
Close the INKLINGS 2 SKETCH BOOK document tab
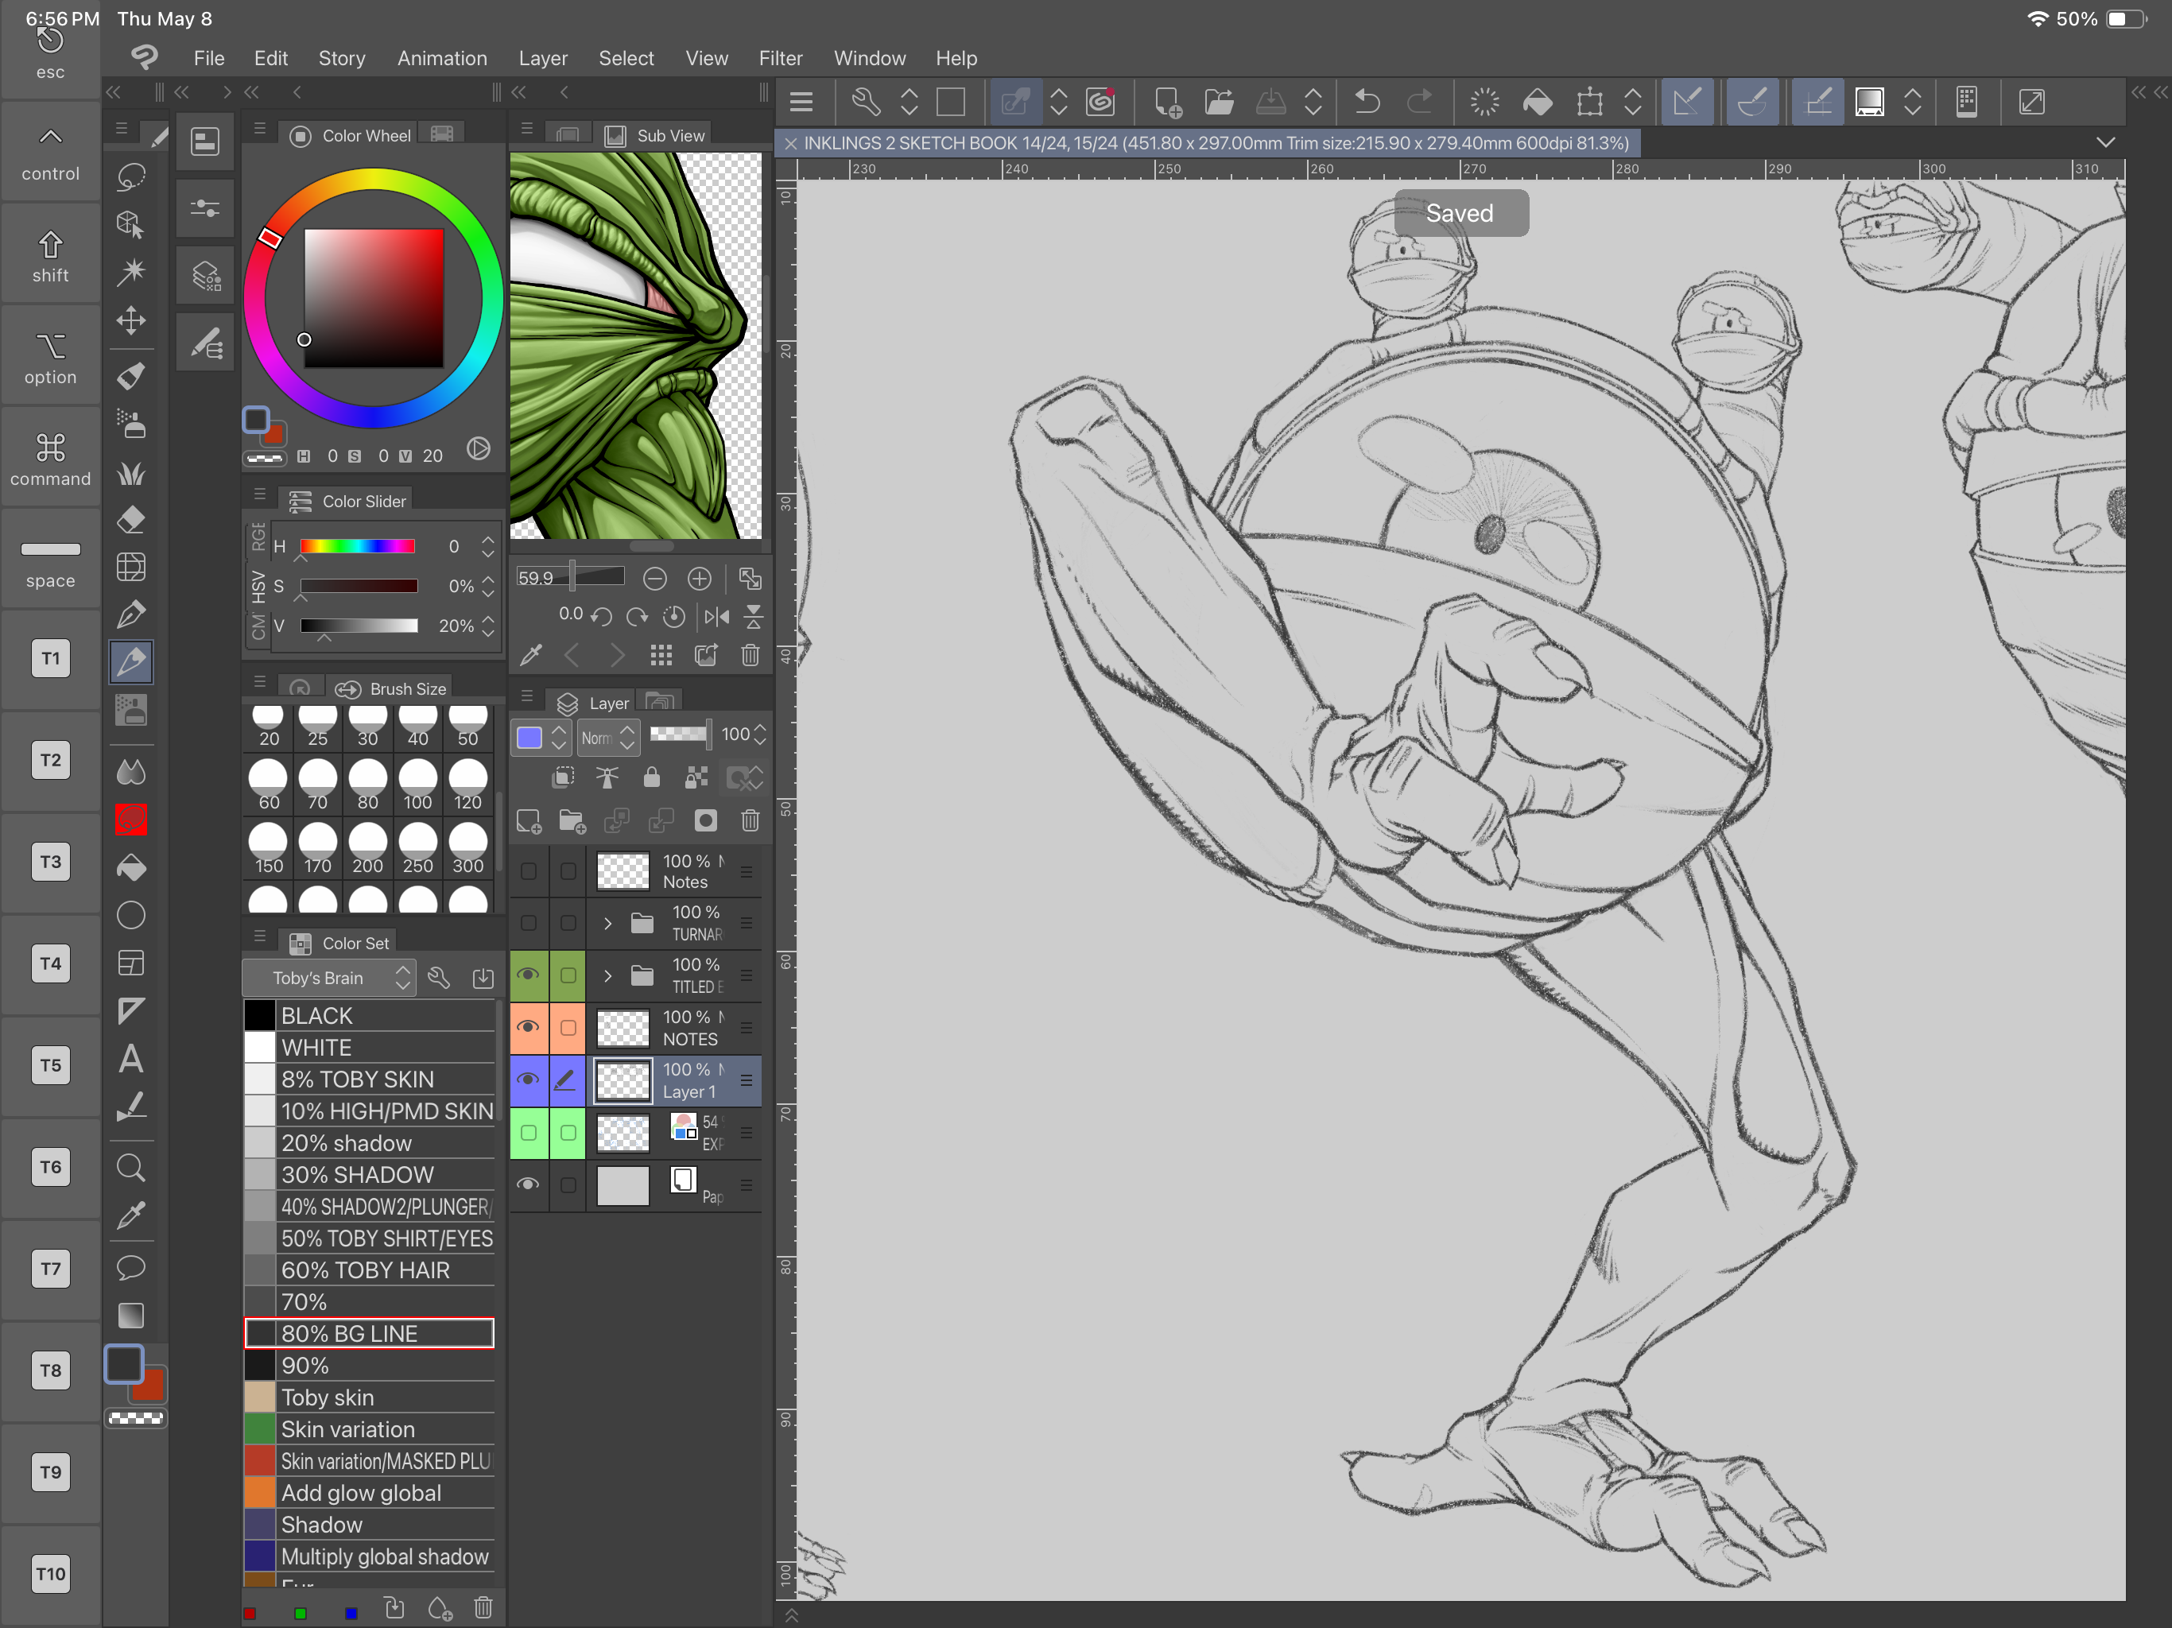click(x=790, y=143)
